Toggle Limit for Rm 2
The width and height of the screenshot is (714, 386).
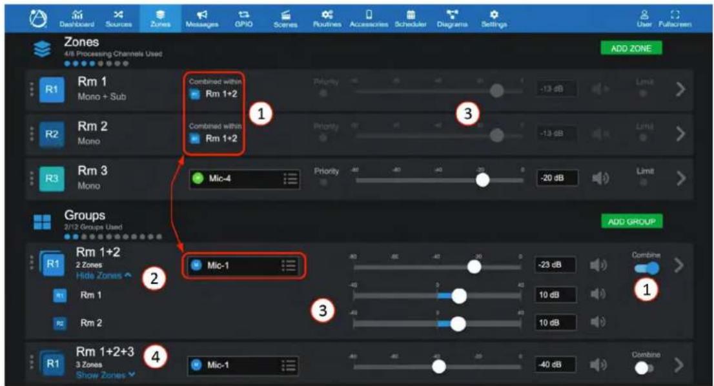click(644, 138)
